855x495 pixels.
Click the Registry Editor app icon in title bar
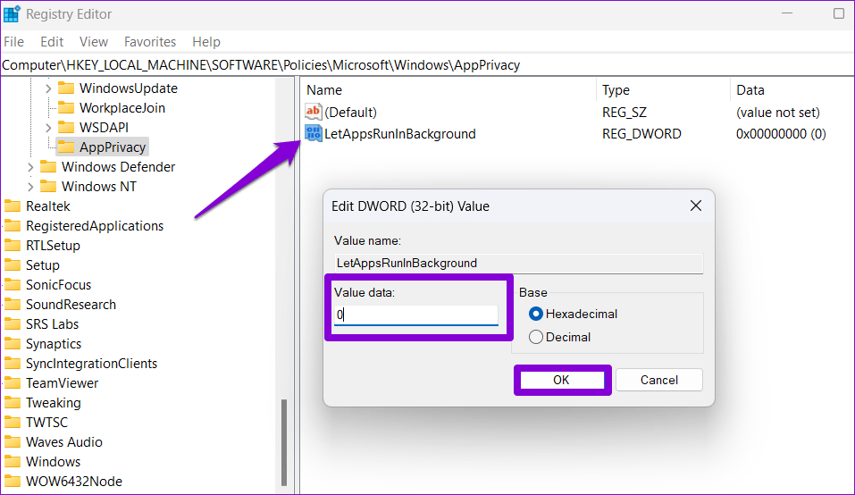12,13
